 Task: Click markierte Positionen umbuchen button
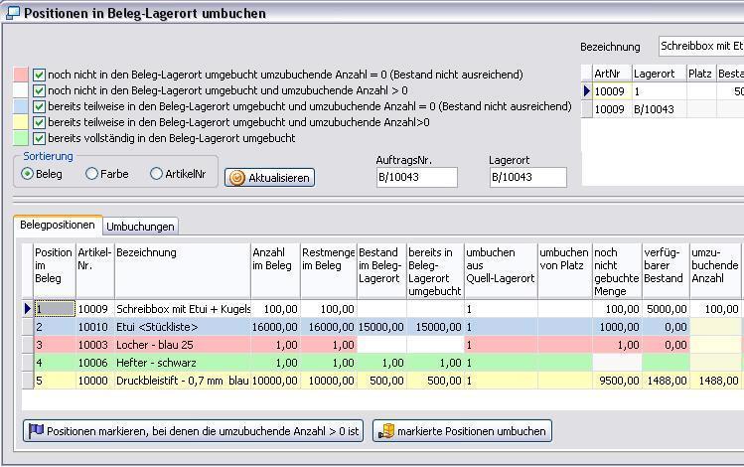[462, 431]
